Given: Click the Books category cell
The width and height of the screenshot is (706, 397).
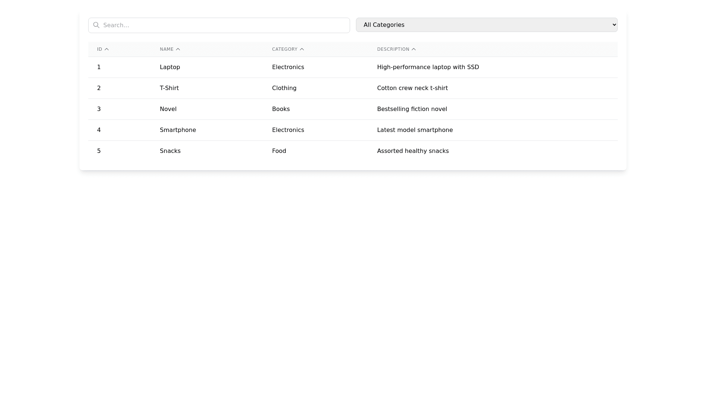Looking at the screenshot, I should point(281,109).
